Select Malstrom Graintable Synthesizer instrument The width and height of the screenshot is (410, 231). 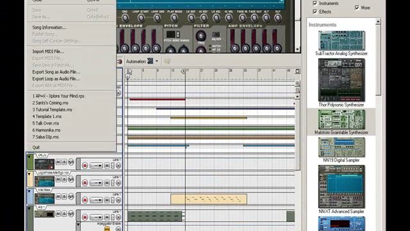point(341,123)
